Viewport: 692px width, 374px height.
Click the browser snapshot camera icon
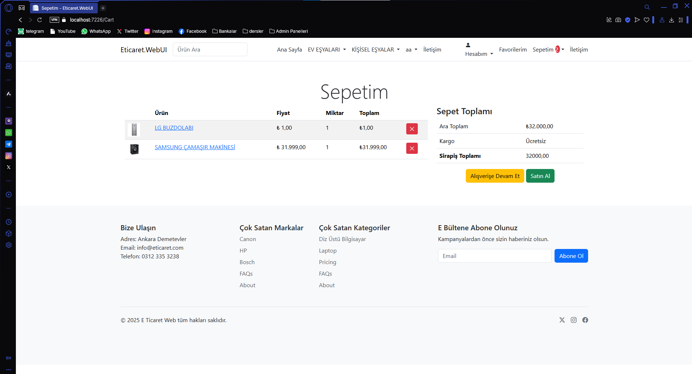tap(618, 20)
